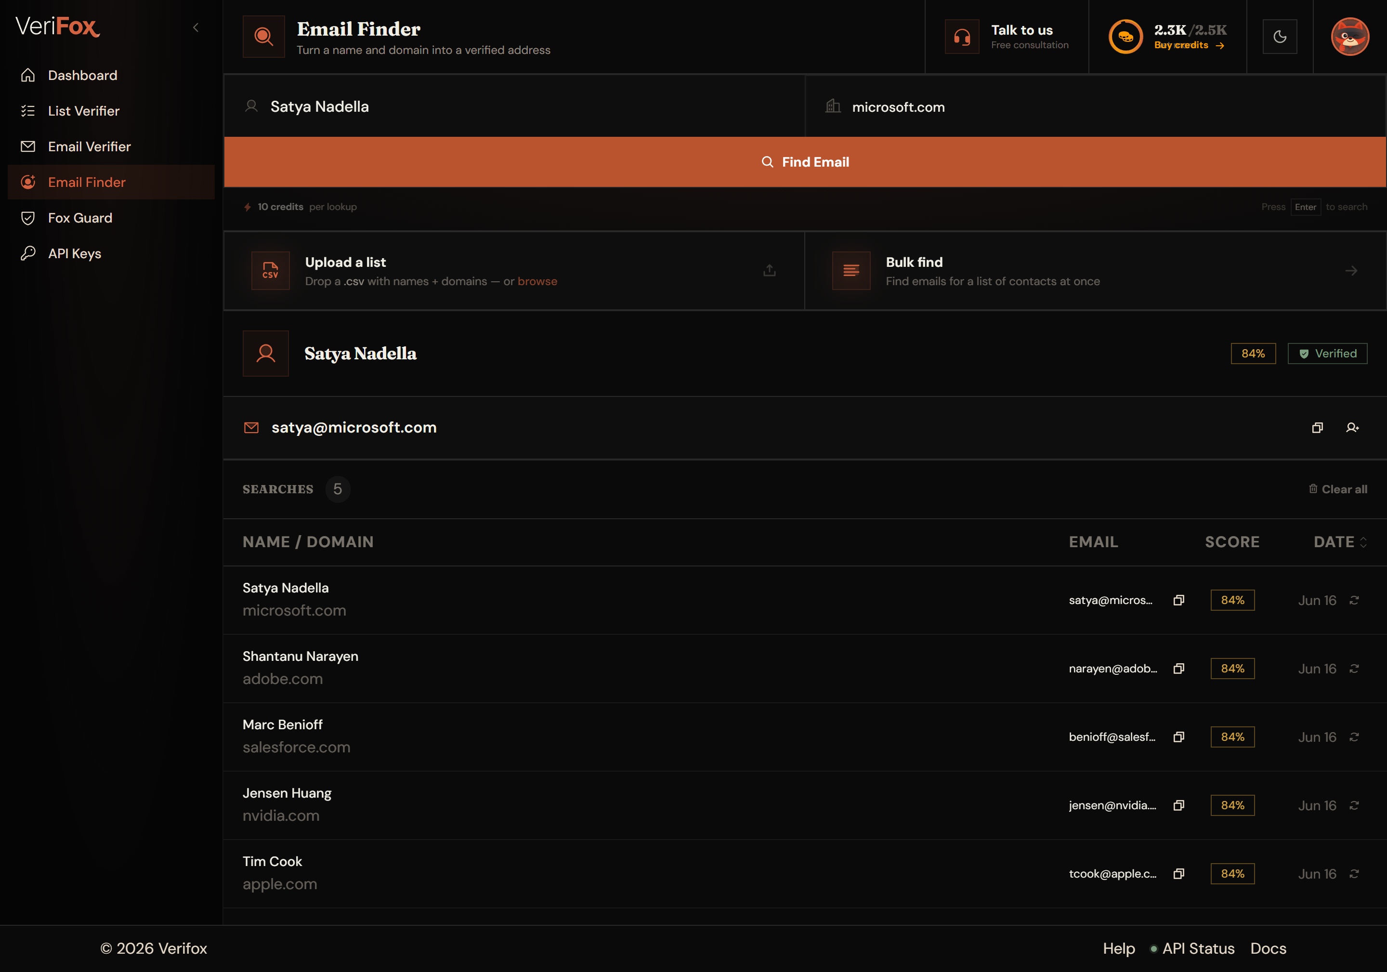Click the 84% score in result header

coord(1253,354)
